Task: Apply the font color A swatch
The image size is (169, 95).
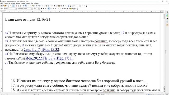Action: point(68,9)
